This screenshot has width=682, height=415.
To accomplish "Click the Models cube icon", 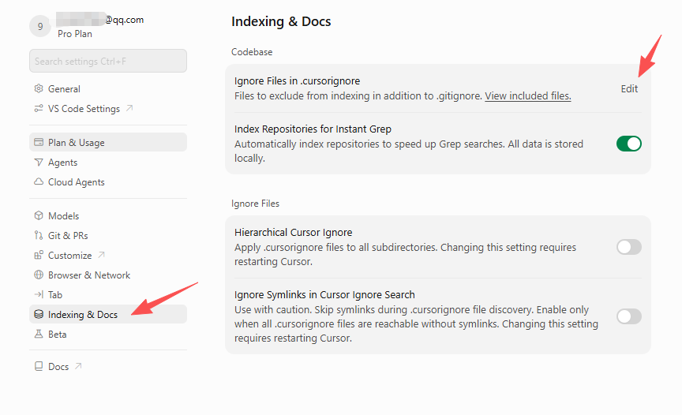I will 39,215.
